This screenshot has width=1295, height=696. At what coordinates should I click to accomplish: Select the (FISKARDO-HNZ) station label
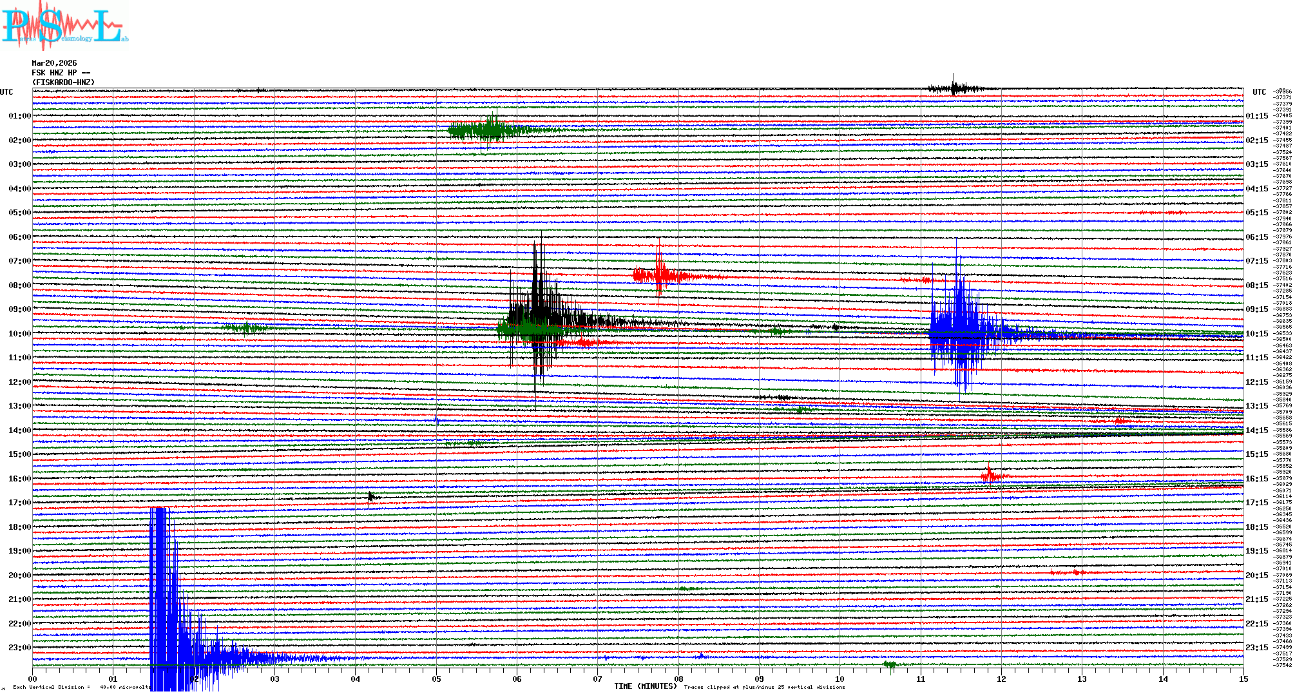point(63,82)
